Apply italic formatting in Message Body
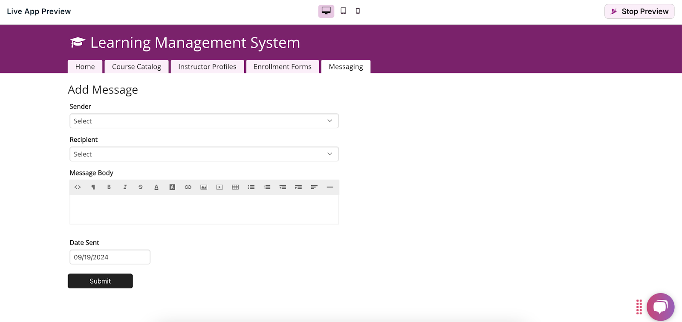The width and height of the screenshot is (682, 322). tap(125, 187)
